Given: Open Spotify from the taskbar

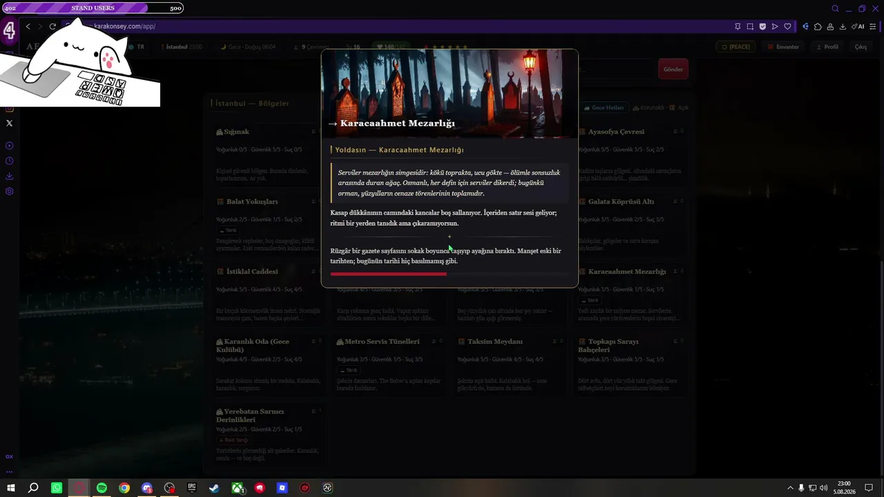Looking at the screenshot, I should (x=102, y=488).
